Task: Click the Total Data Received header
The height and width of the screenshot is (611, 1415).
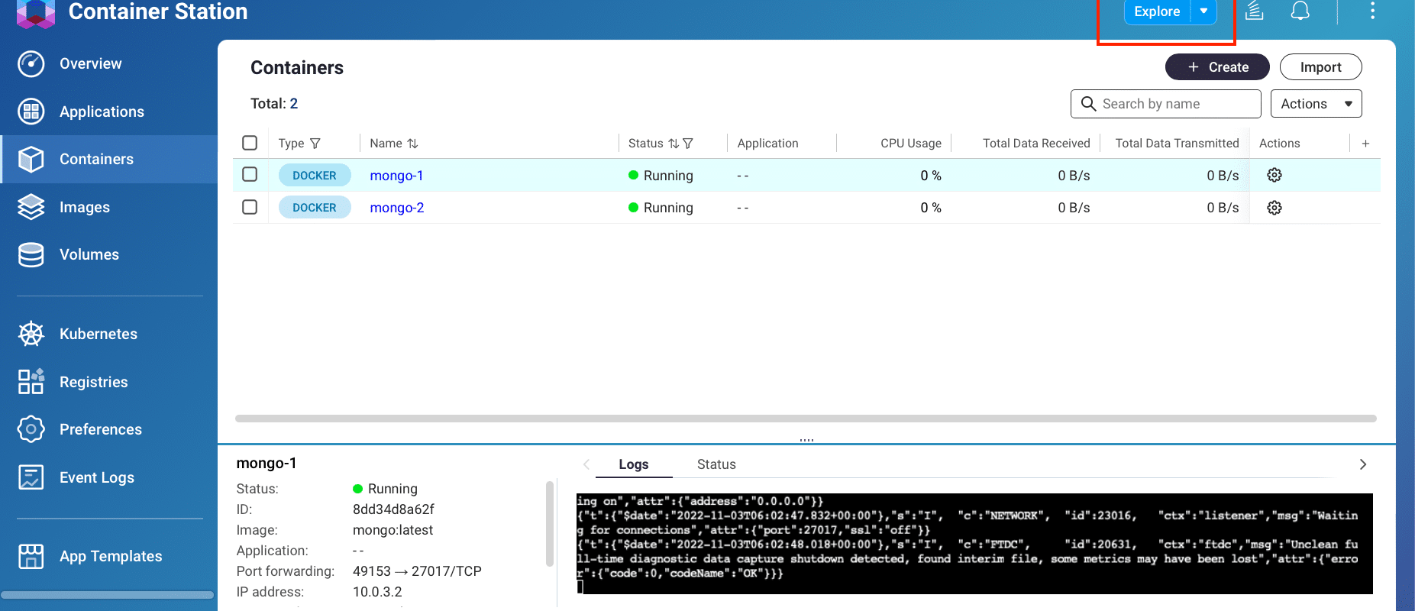Action: pyautogui.click(x=1036, y=144)
